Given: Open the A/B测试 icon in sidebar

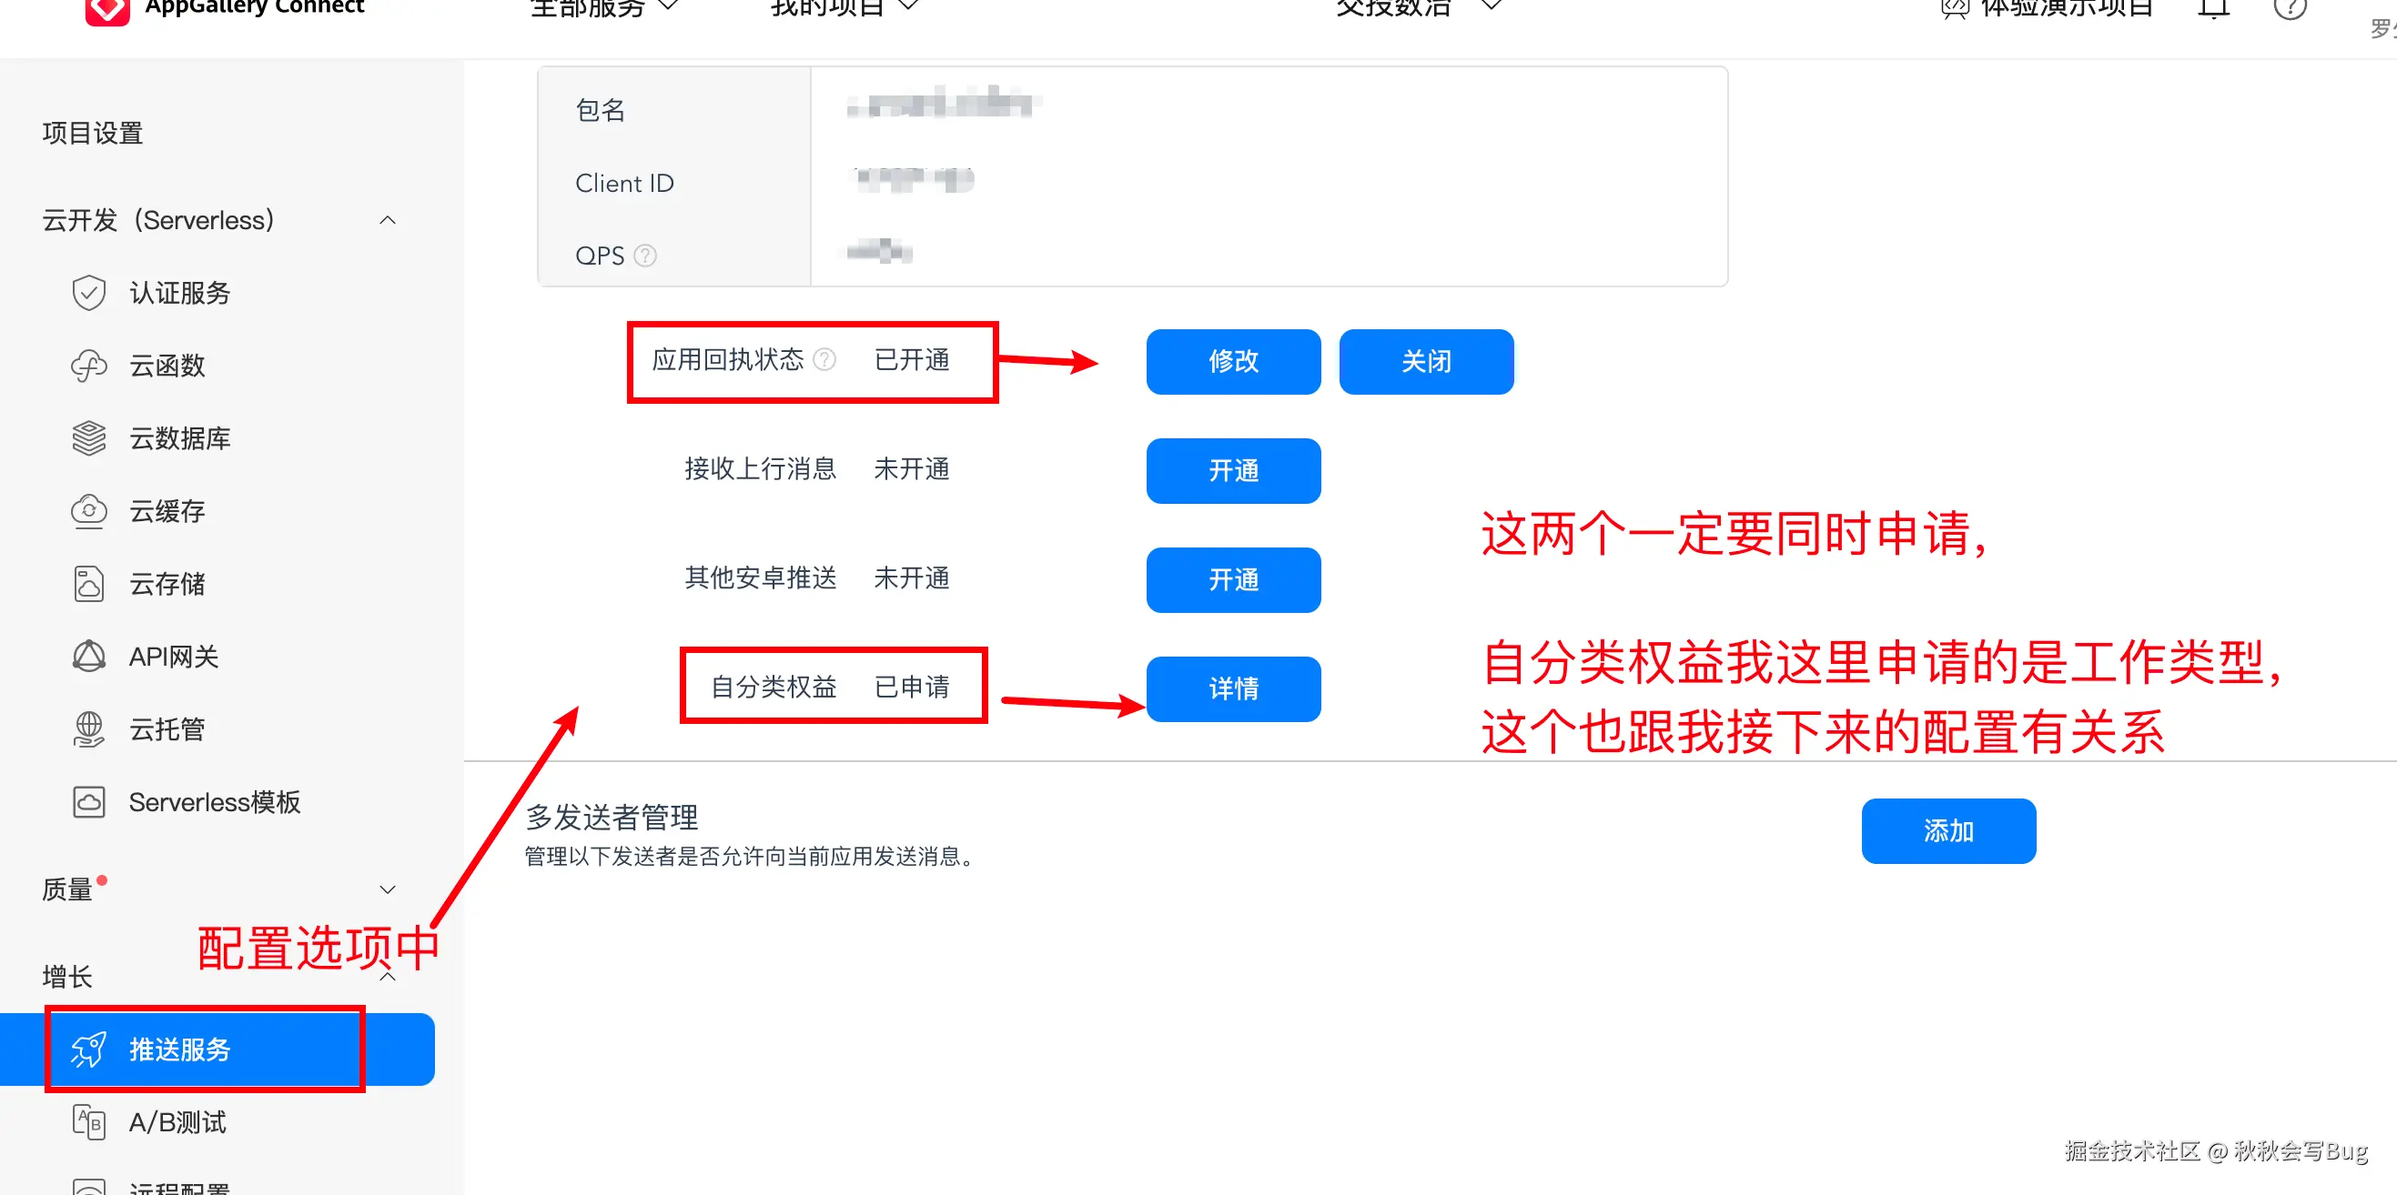Looking at the screenshot, I should point(88,1121).
